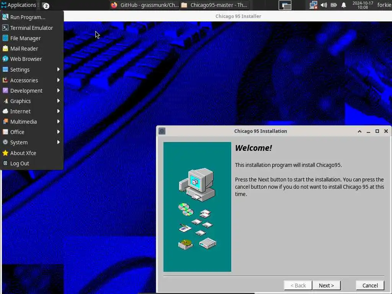
Task: Click the Multimedia category icon
Action: [5, 121]
